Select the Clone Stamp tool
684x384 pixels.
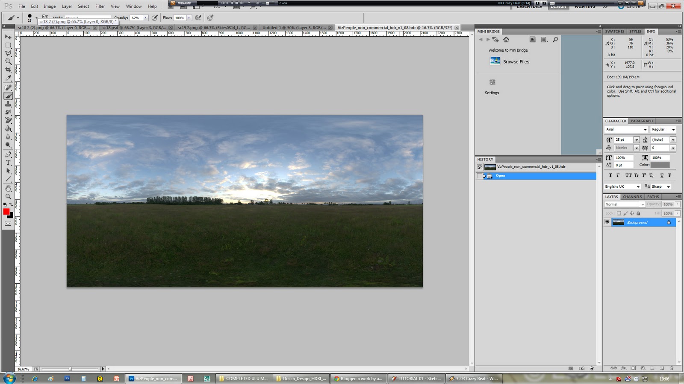(8, 104)
